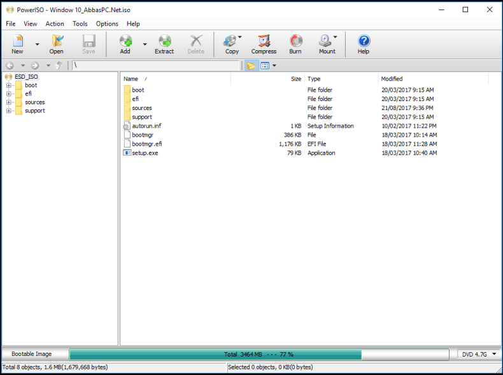Click the bootmgr file icon
This screenshot has height=375, width=503.
click(x=127, y=135)
